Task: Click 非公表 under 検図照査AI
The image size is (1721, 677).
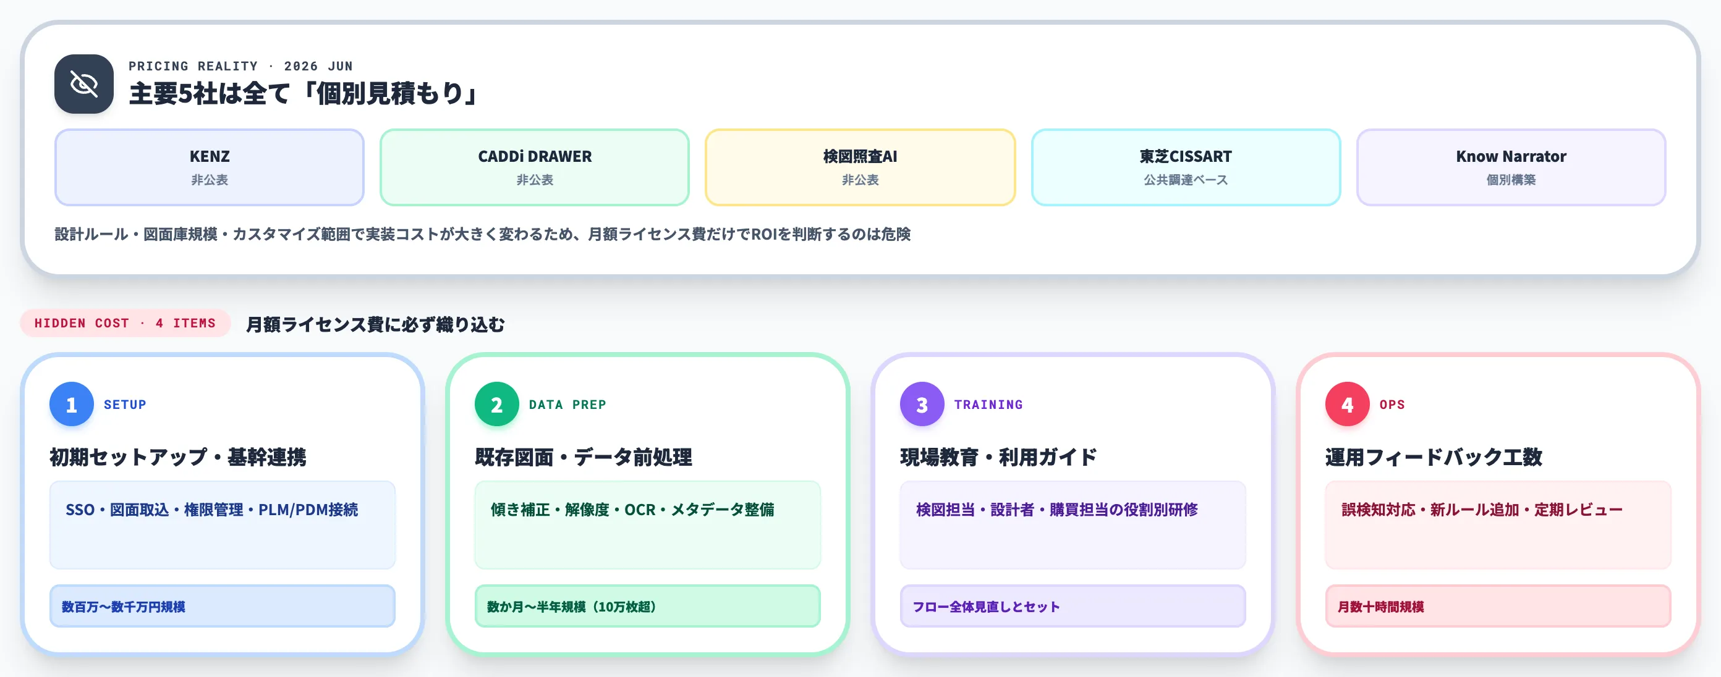Action: click(860, 180)
